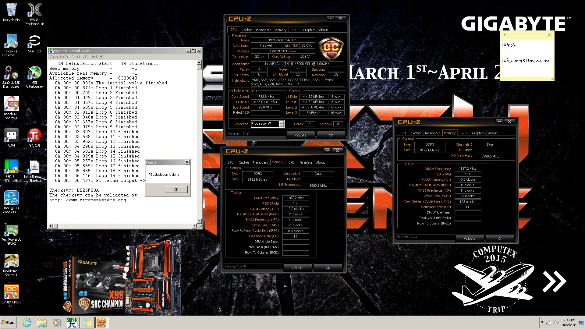Select the Sticky Notes taskbar icon
This screenshot has height=329, width=585.
pyautogui.click(x=87, y=323)
